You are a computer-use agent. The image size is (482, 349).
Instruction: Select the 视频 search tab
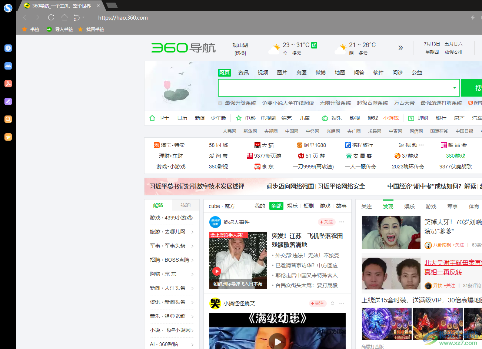tap(263, 73)
